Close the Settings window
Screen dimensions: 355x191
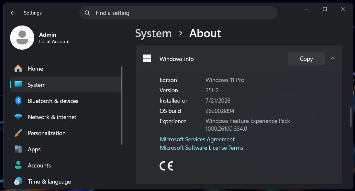click(x=343, y=9)
